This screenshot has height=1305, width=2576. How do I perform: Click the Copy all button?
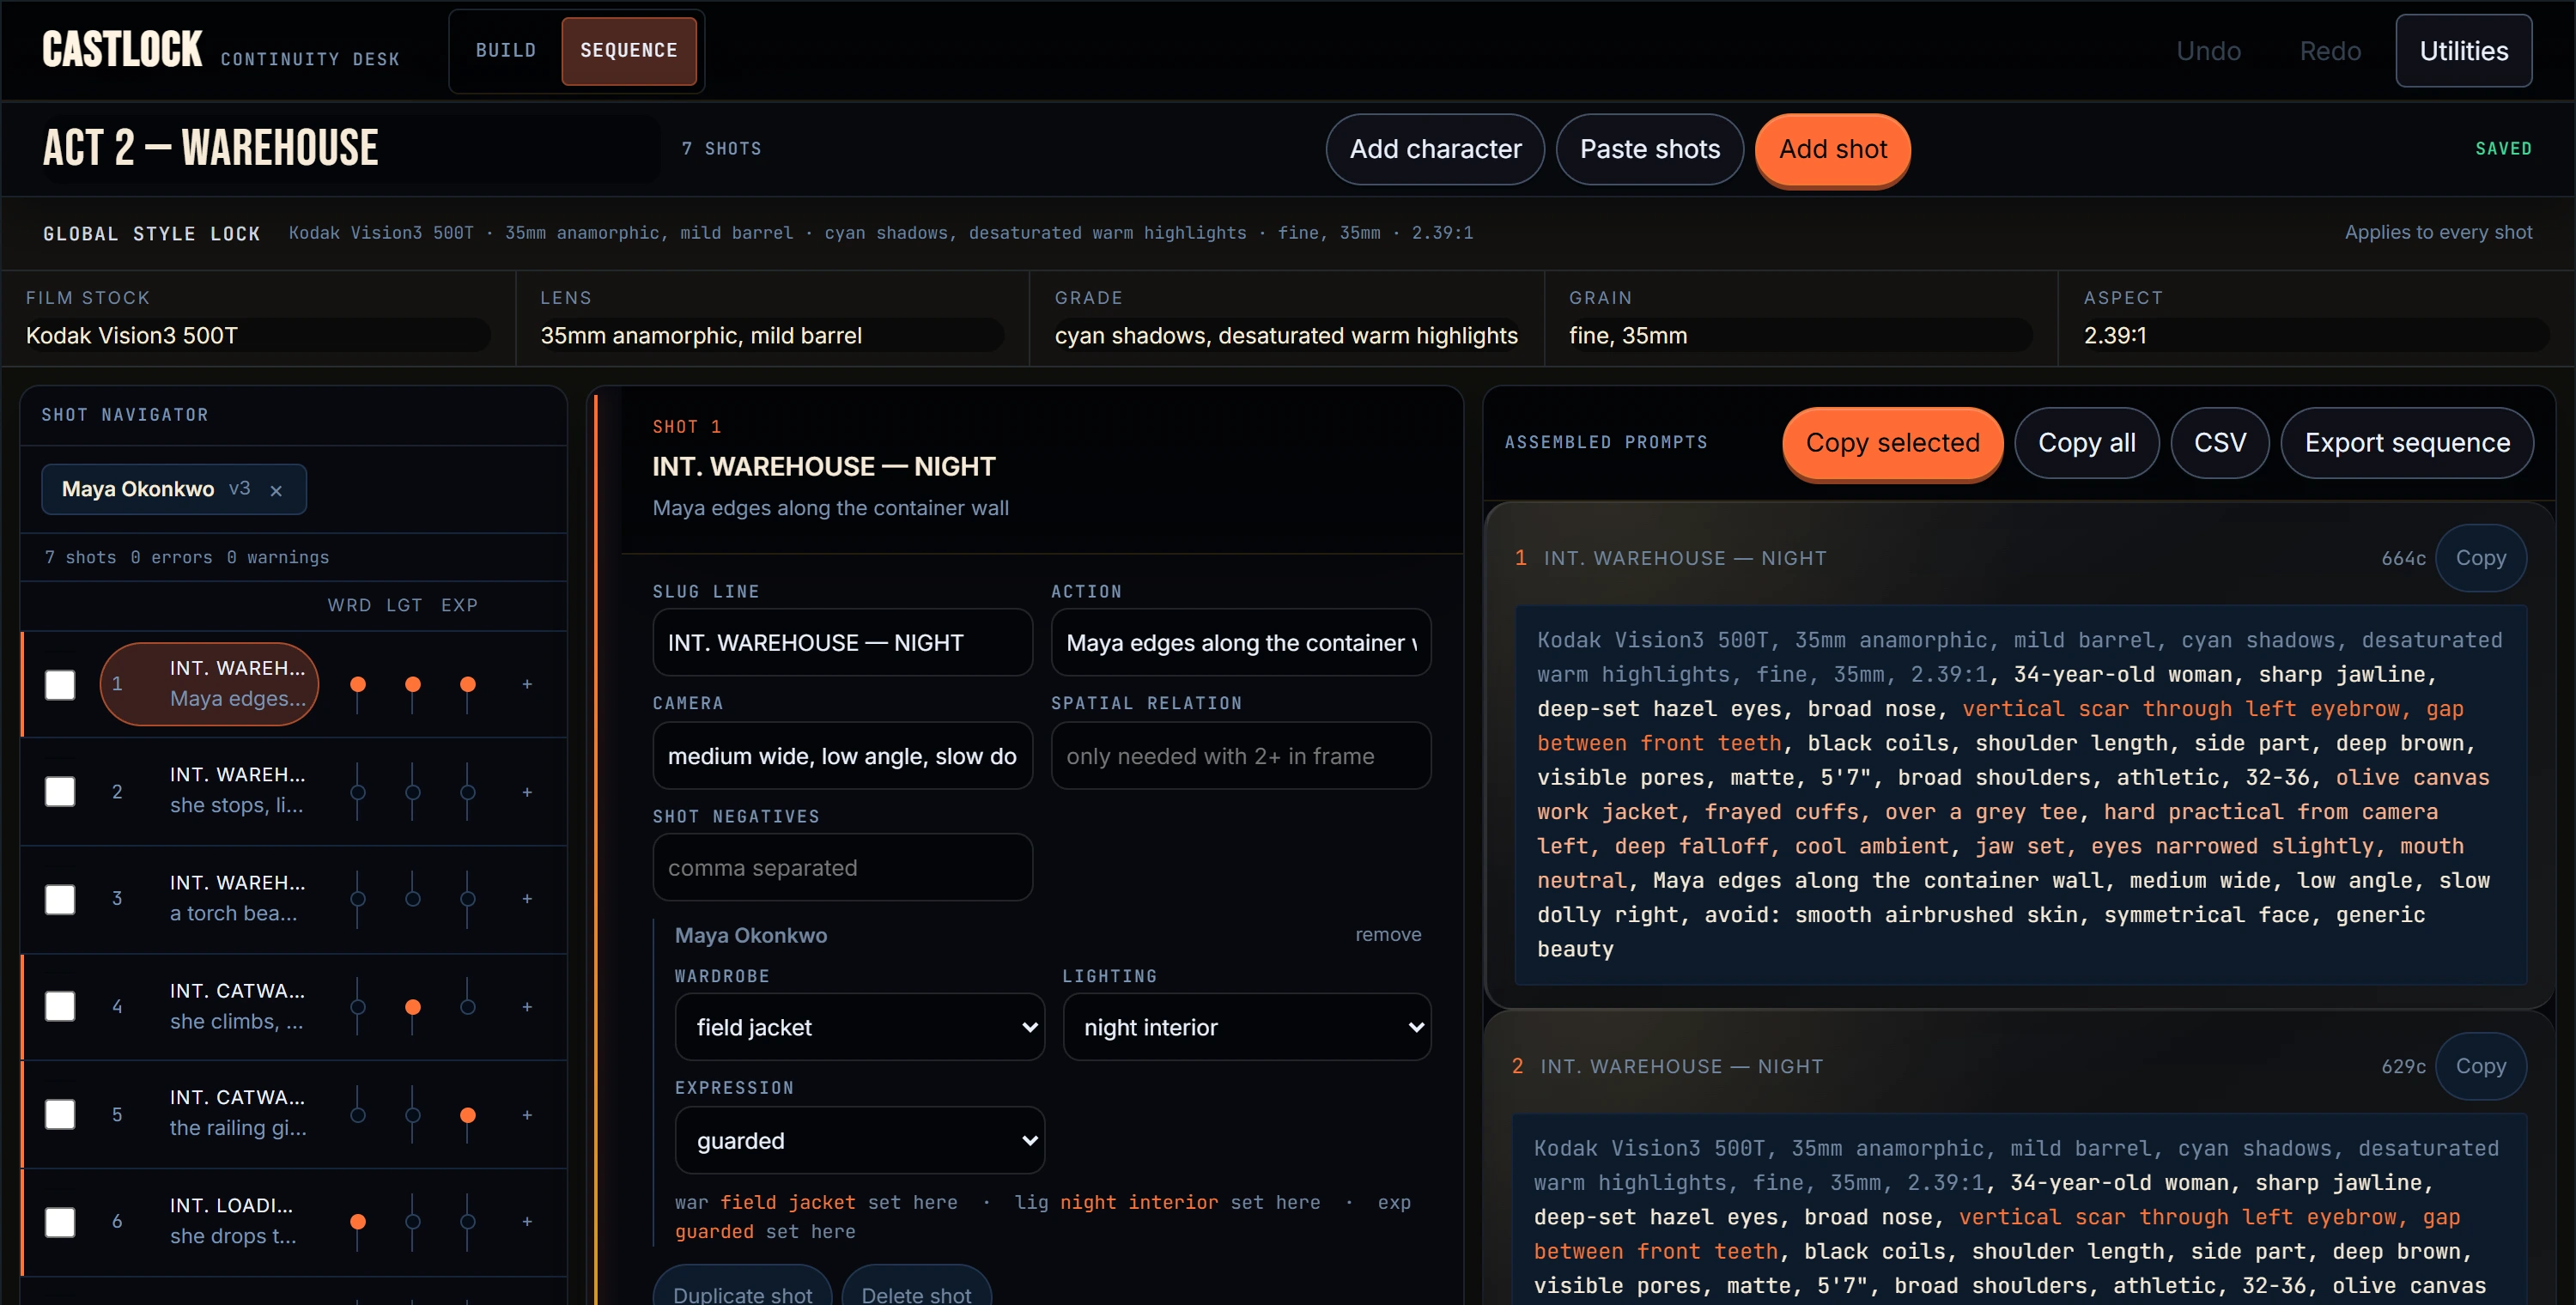tap(2086, 443)
